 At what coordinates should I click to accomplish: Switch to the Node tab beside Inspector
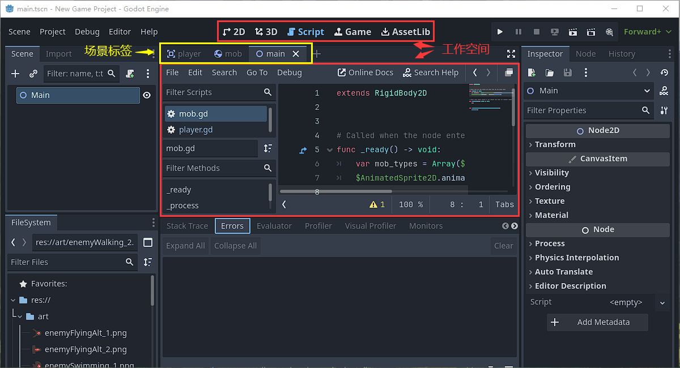(x=585, y=54)
